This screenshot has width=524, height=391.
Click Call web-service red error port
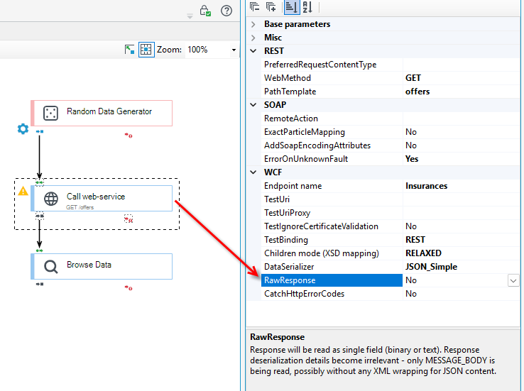coord(129,219)
